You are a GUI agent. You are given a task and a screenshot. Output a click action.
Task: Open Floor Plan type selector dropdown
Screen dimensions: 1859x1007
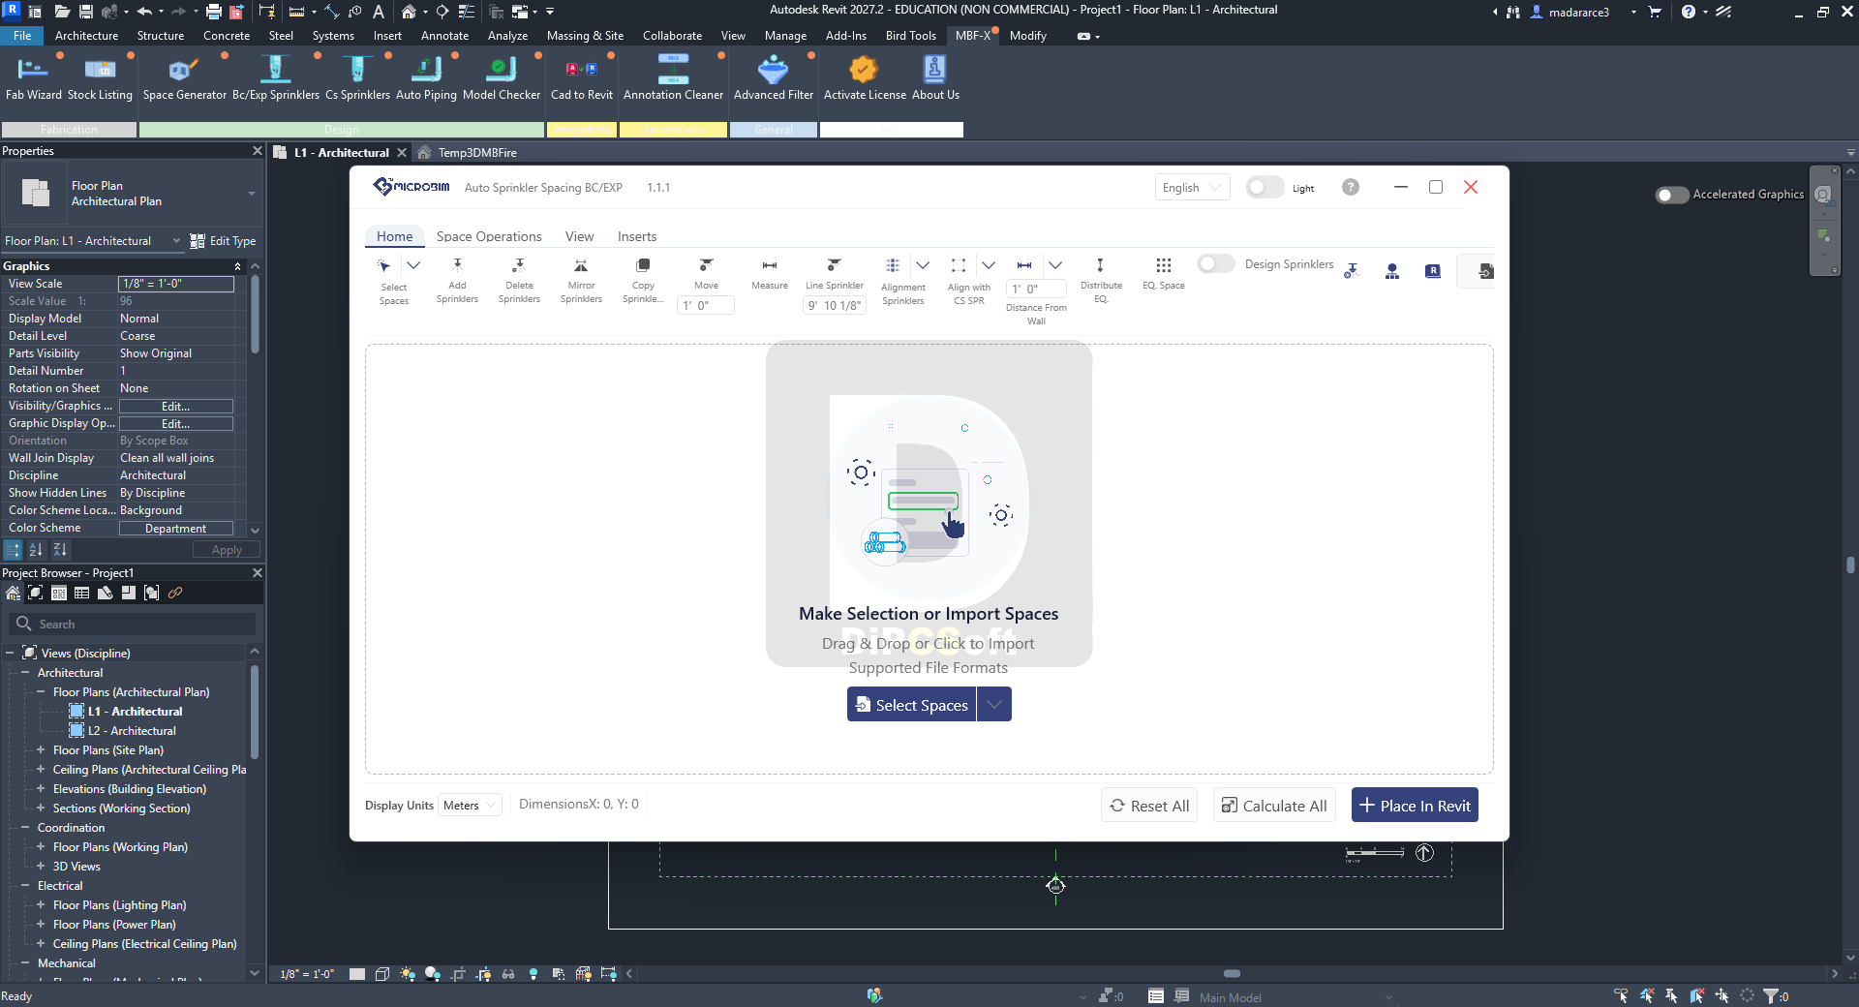[251, 194]
